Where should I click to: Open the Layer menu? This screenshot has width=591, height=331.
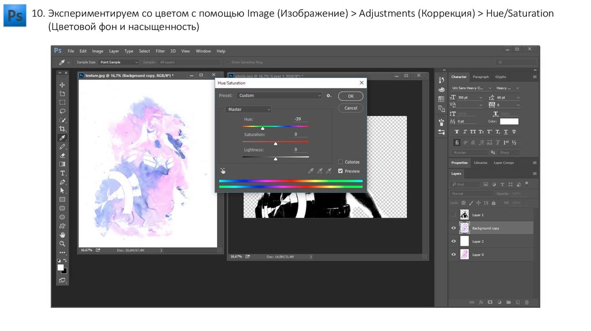(114, 51)
